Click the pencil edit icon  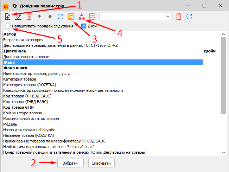click(x=18, y=17)
